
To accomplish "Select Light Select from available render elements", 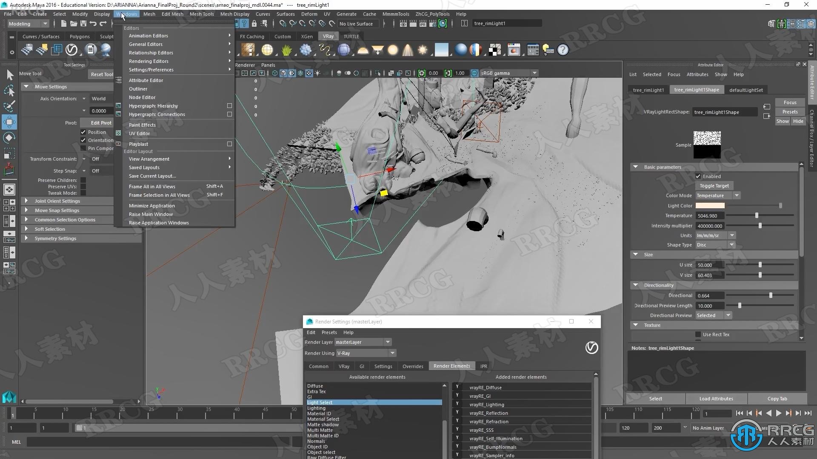I will pos(374,402).
